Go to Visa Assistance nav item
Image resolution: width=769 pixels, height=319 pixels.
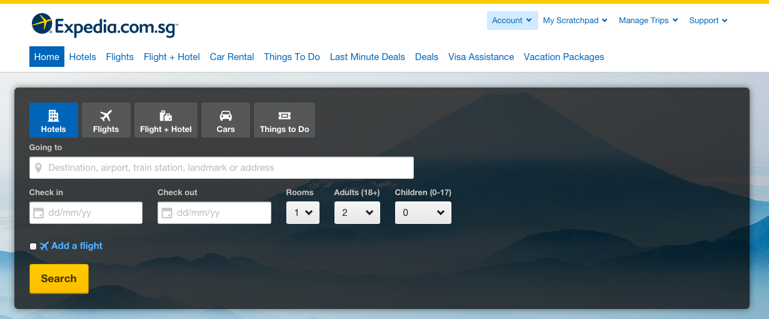tap(481, 57)
